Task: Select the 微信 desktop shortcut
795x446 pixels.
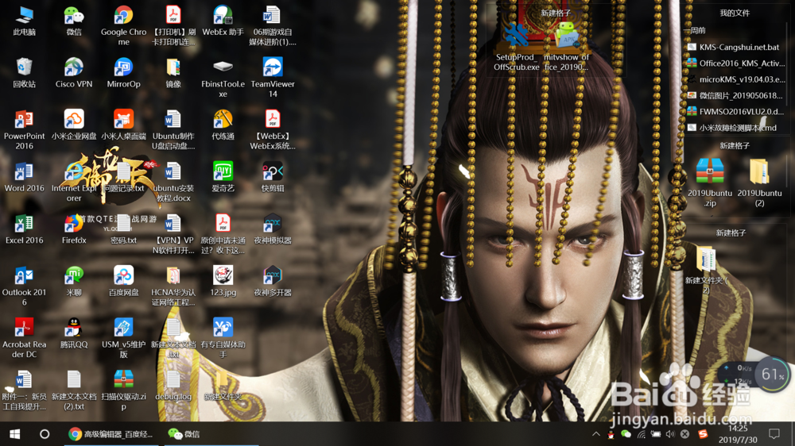Action: [x=74, y=21]
